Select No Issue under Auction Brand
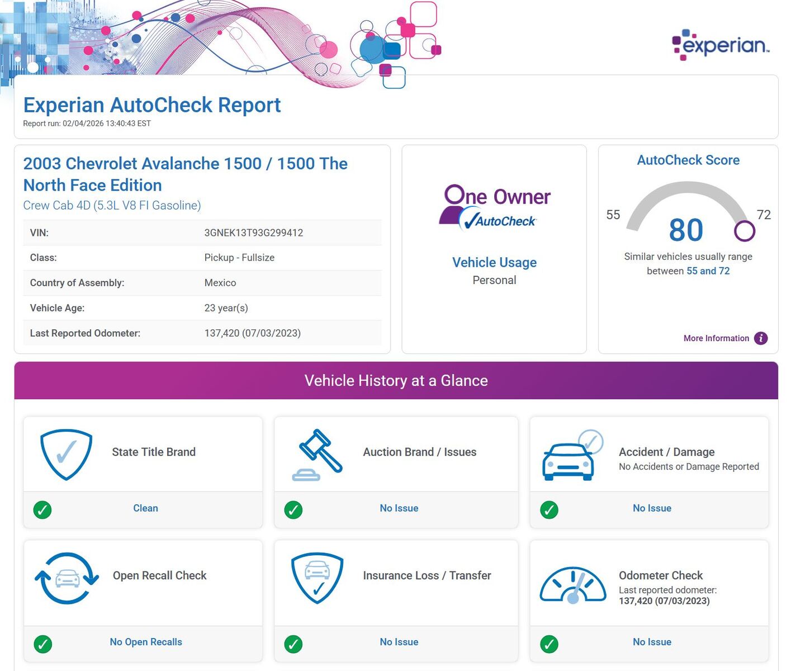 pyautogui.click(x=399, y=508)
